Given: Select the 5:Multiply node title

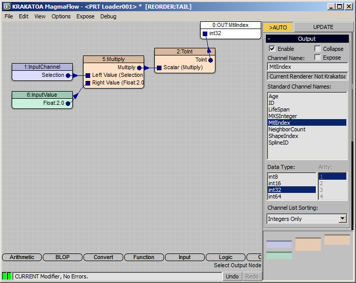Looking at the screenshot, I should [114, 59].
